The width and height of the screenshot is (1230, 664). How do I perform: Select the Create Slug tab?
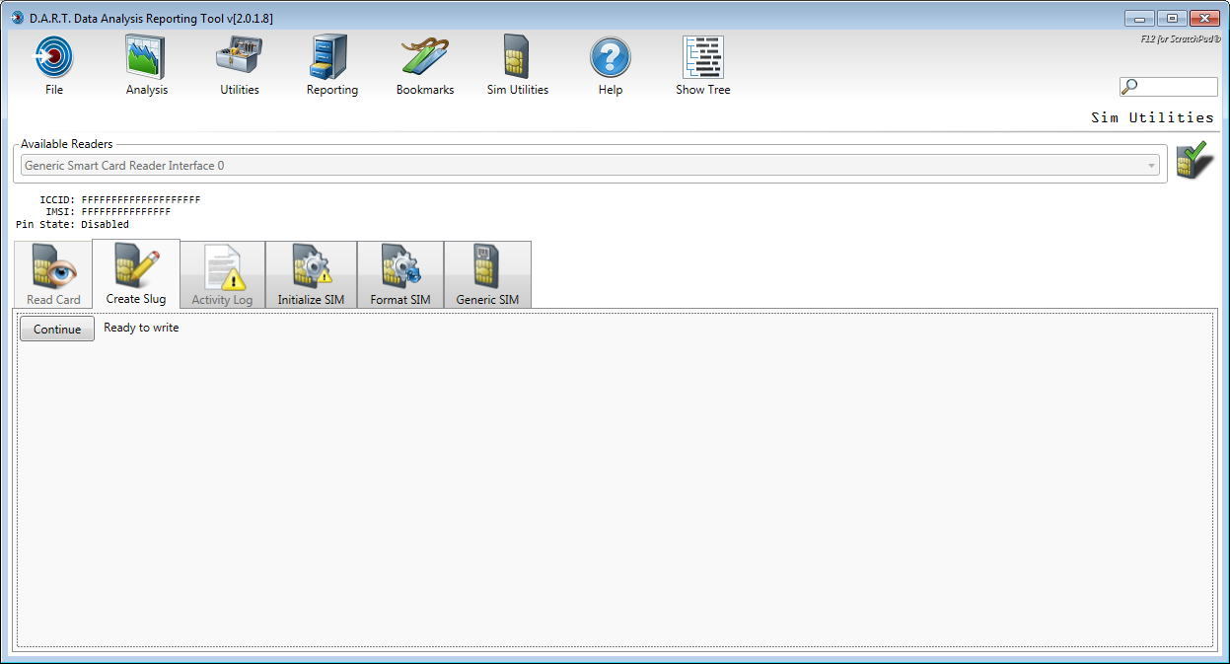[x=136, y=274]
